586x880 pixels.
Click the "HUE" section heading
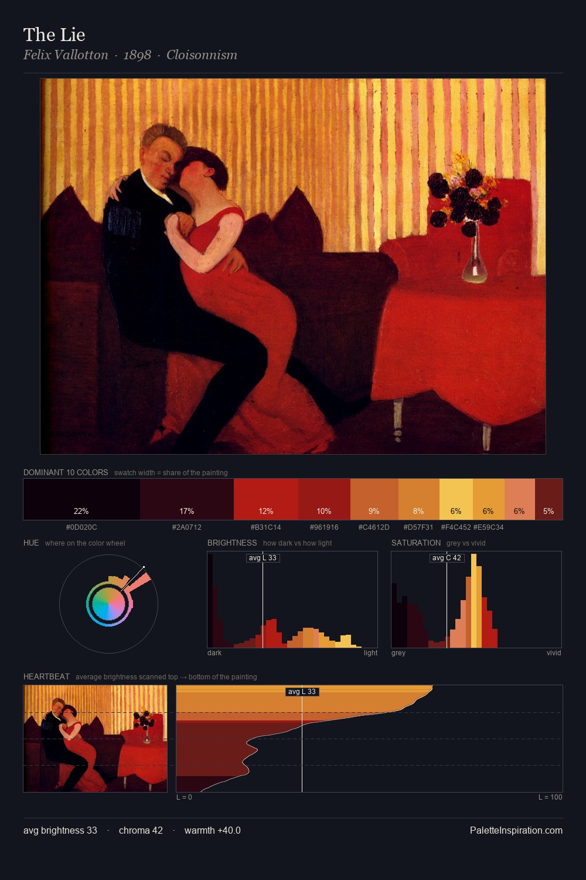31,543
